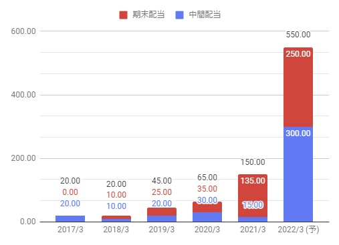Screen dimensions: 339x245
Task: Click the 600.00 y-axis label
Action: click(x=23, y=31)
